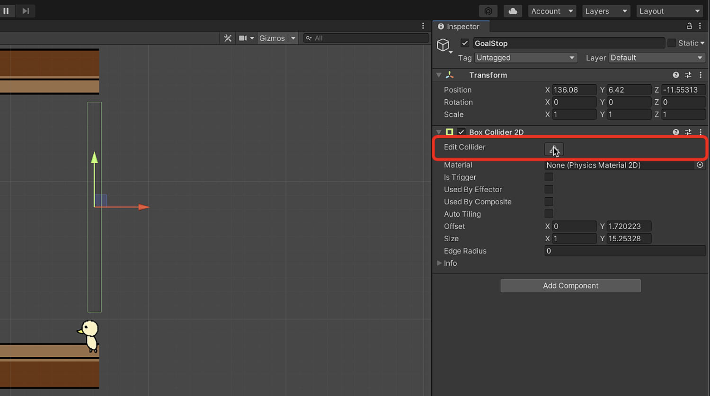Viewport: 710px width, 396px height.
Task: Open Transform presets icon
Action: [688, 75]
